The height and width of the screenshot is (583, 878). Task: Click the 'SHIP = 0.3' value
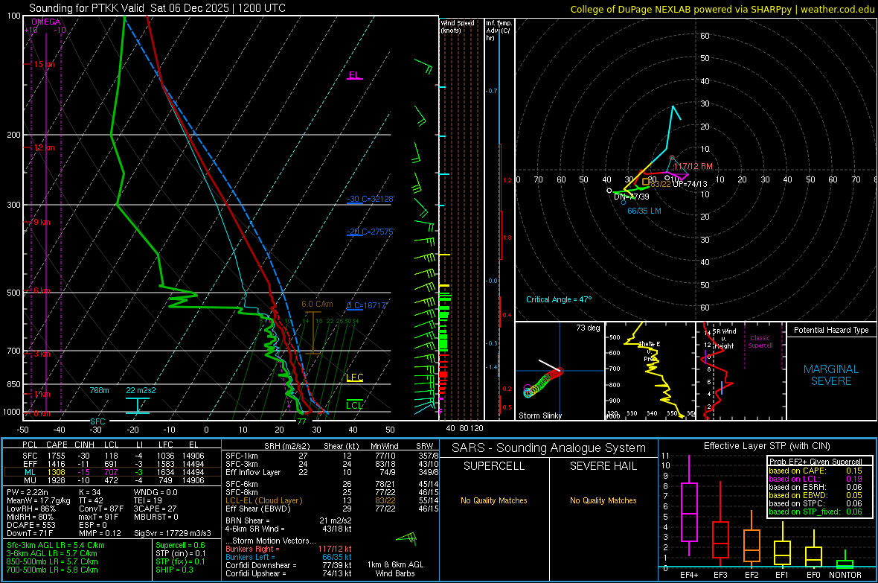(x=174, y=570)
